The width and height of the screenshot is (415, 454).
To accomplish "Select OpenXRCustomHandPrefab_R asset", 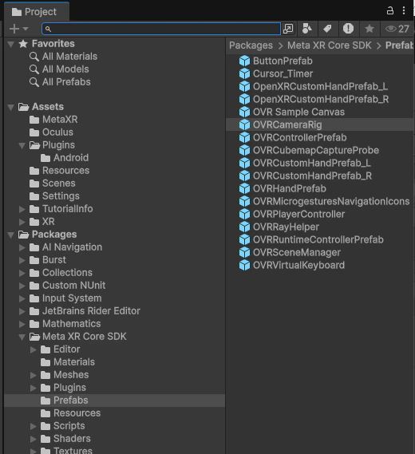I will point(314,99).
